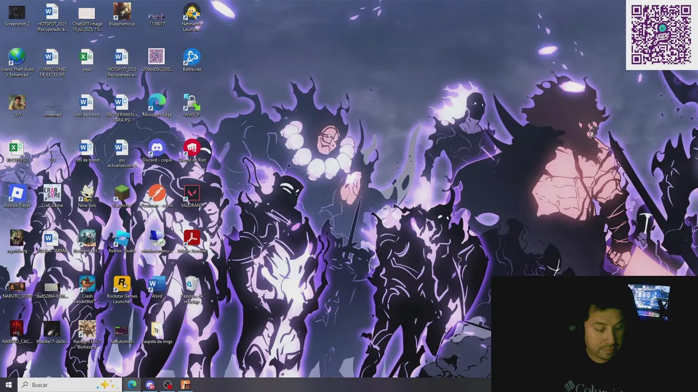Open Rockstar Games Launcher
This screenshot has height=392, width=698.
tap(122, 290)
